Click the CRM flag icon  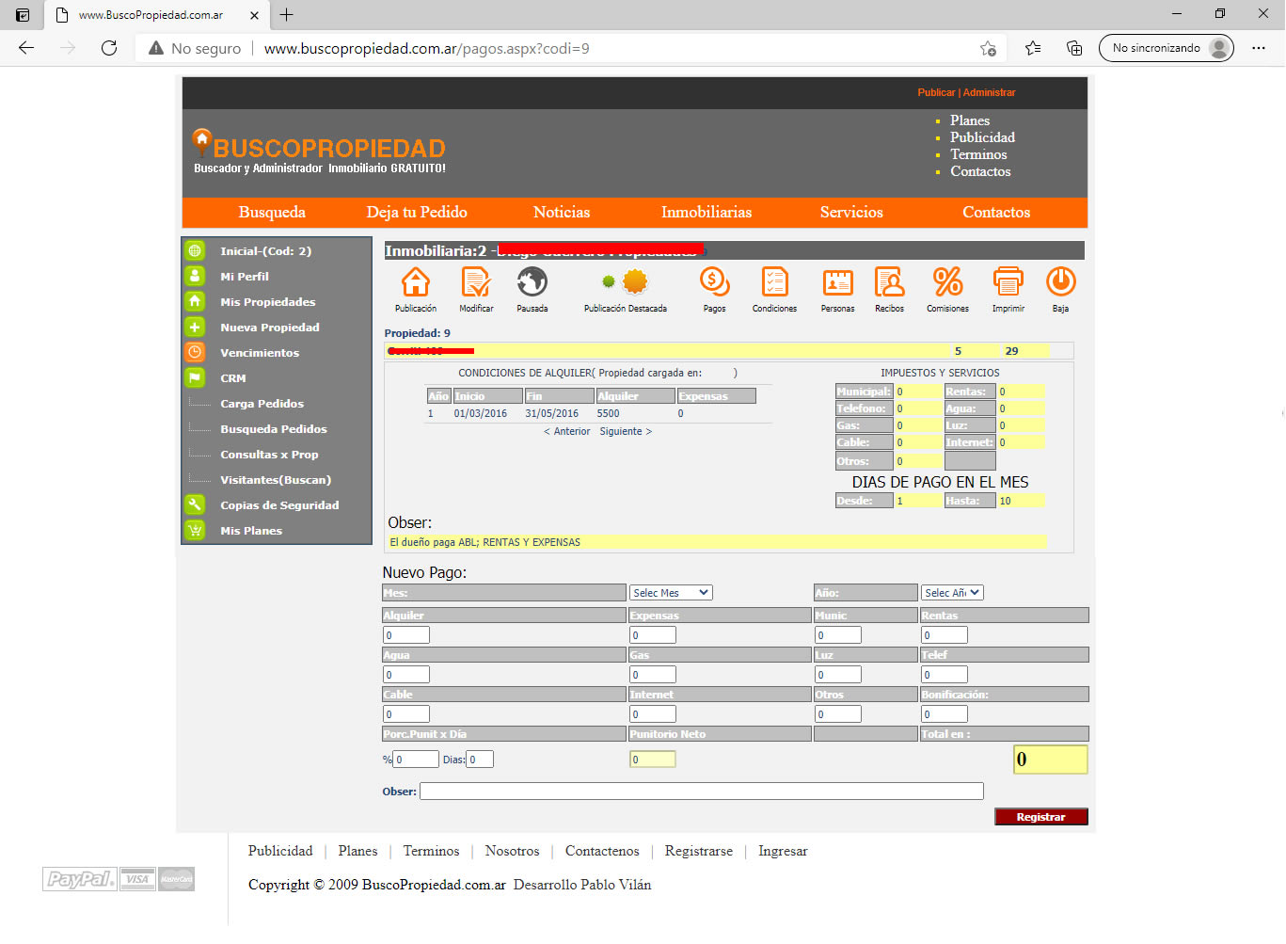tap(195, 377)
